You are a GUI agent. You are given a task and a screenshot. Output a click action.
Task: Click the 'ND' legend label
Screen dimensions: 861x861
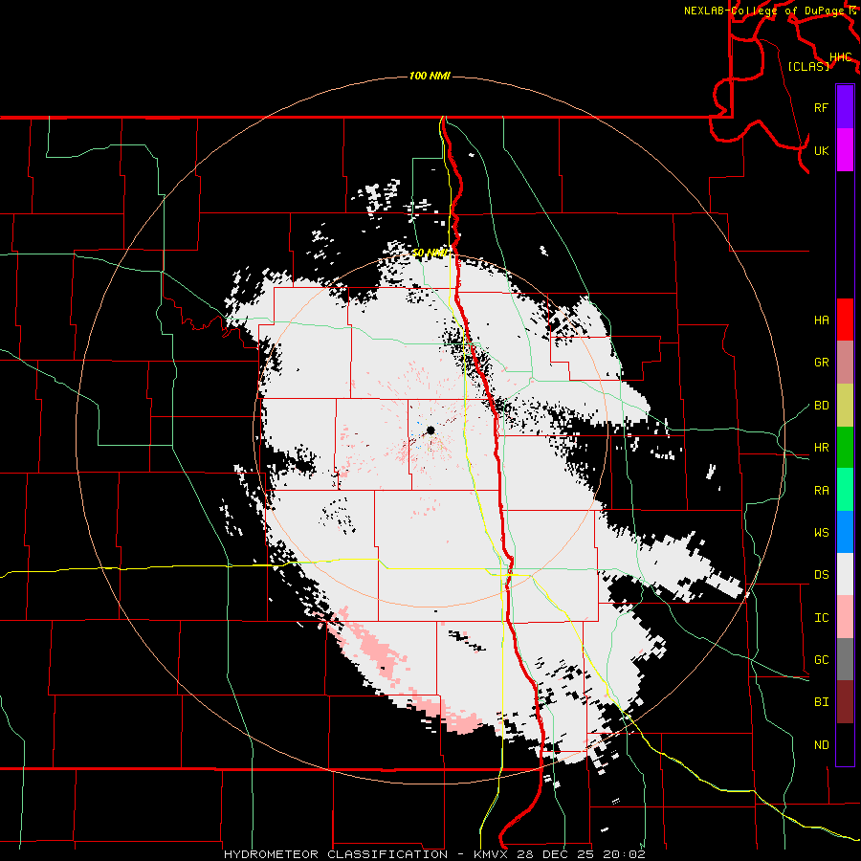[x=822, y=745]
